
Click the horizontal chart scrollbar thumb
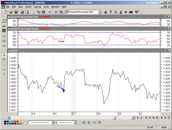coord(114,118)
